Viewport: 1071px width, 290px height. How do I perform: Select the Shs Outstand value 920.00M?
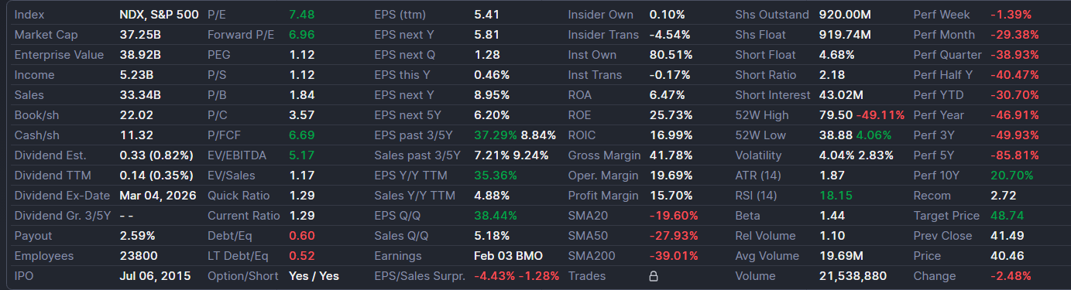(x=845, y=14)
